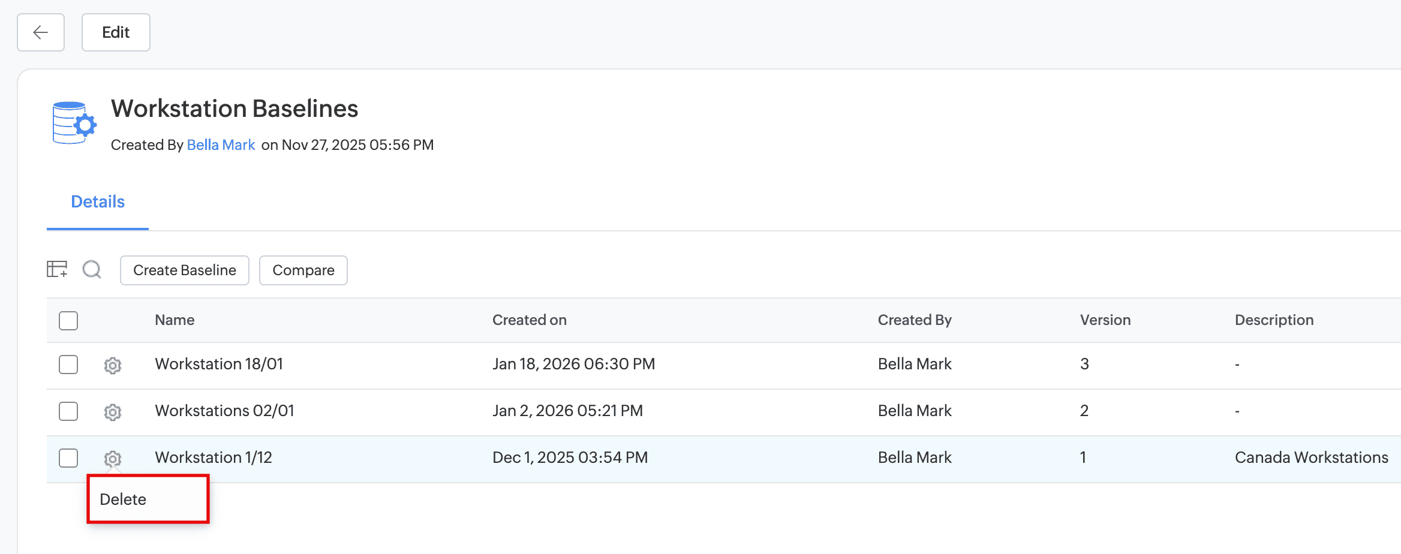Screen dimensions: 1401x554
Task: Toggle the select-all header checkbox
Action: [68, 321]
